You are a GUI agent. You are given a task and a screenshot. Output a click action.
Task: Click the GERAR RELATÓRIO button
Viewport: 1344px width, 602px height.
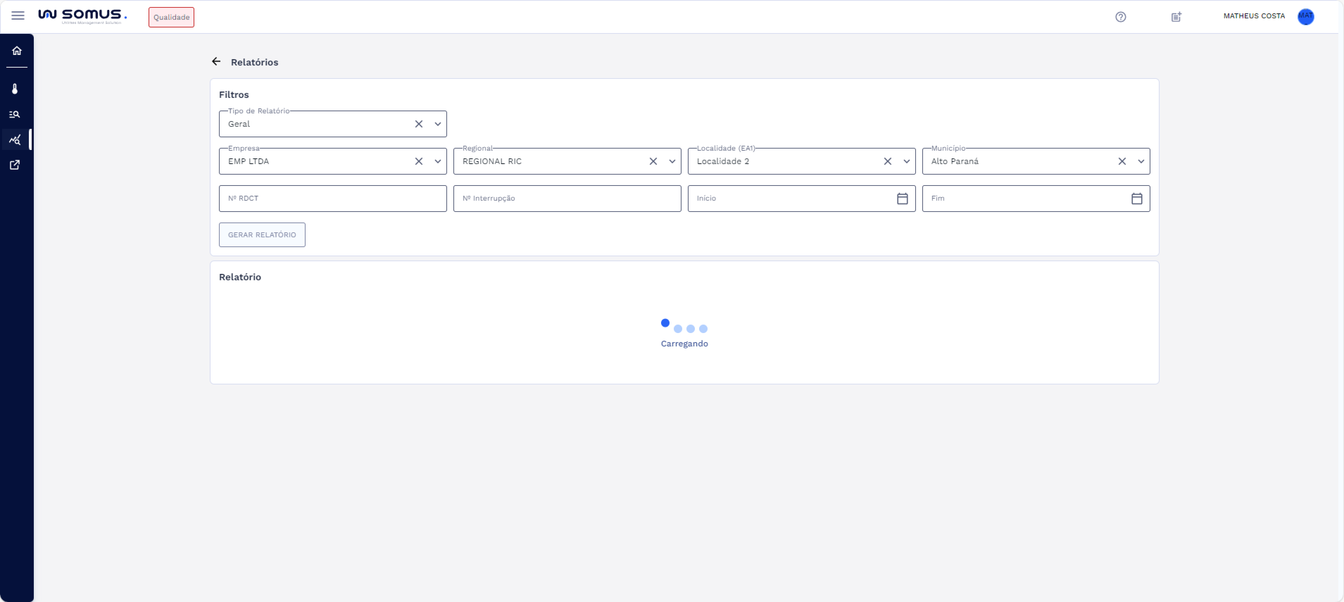click(262, 235)
